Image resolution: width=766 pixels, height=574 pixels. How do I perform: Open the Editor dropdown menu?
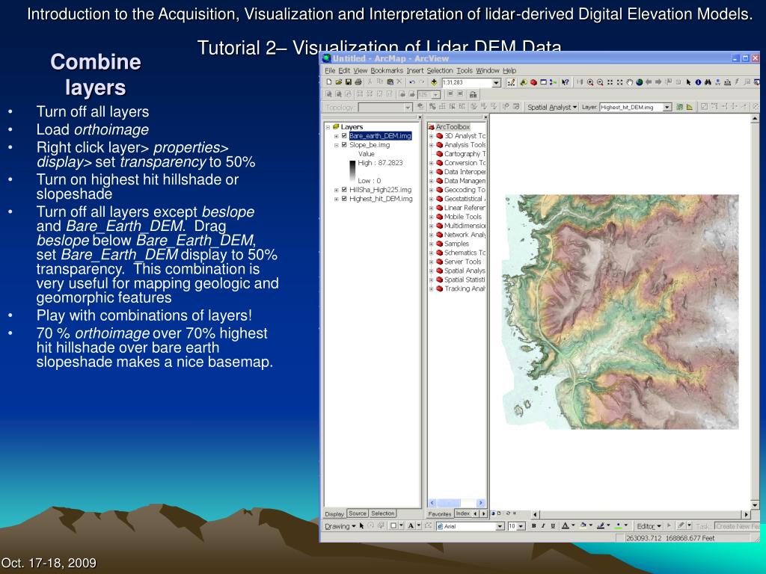pos(649,525)
